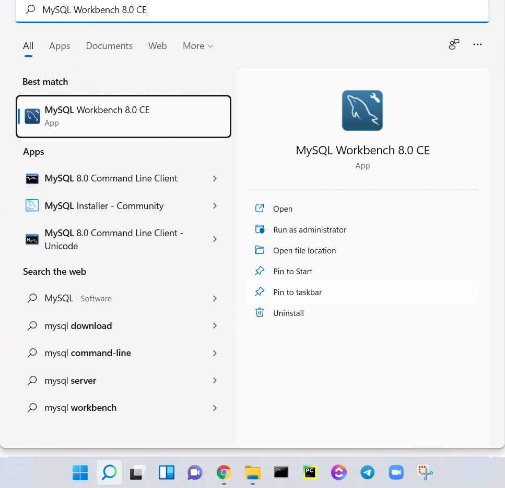
Task: Select the MySQL Installer - Community app icon
Action: 32,206
